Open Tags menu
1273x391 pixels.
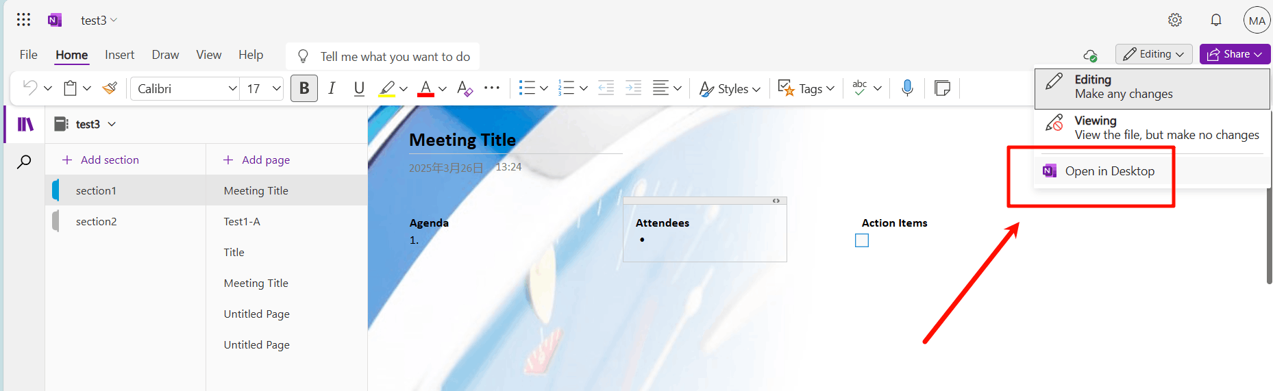[x=806, y=88]
